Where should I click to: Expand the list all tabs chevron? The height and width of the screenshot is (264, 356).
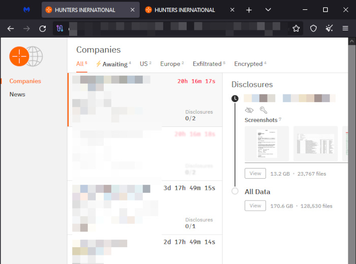coord(268,10)
